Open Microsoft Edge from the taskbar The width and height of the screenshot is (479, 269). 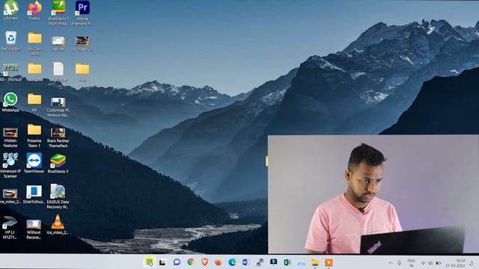[232, 262]
